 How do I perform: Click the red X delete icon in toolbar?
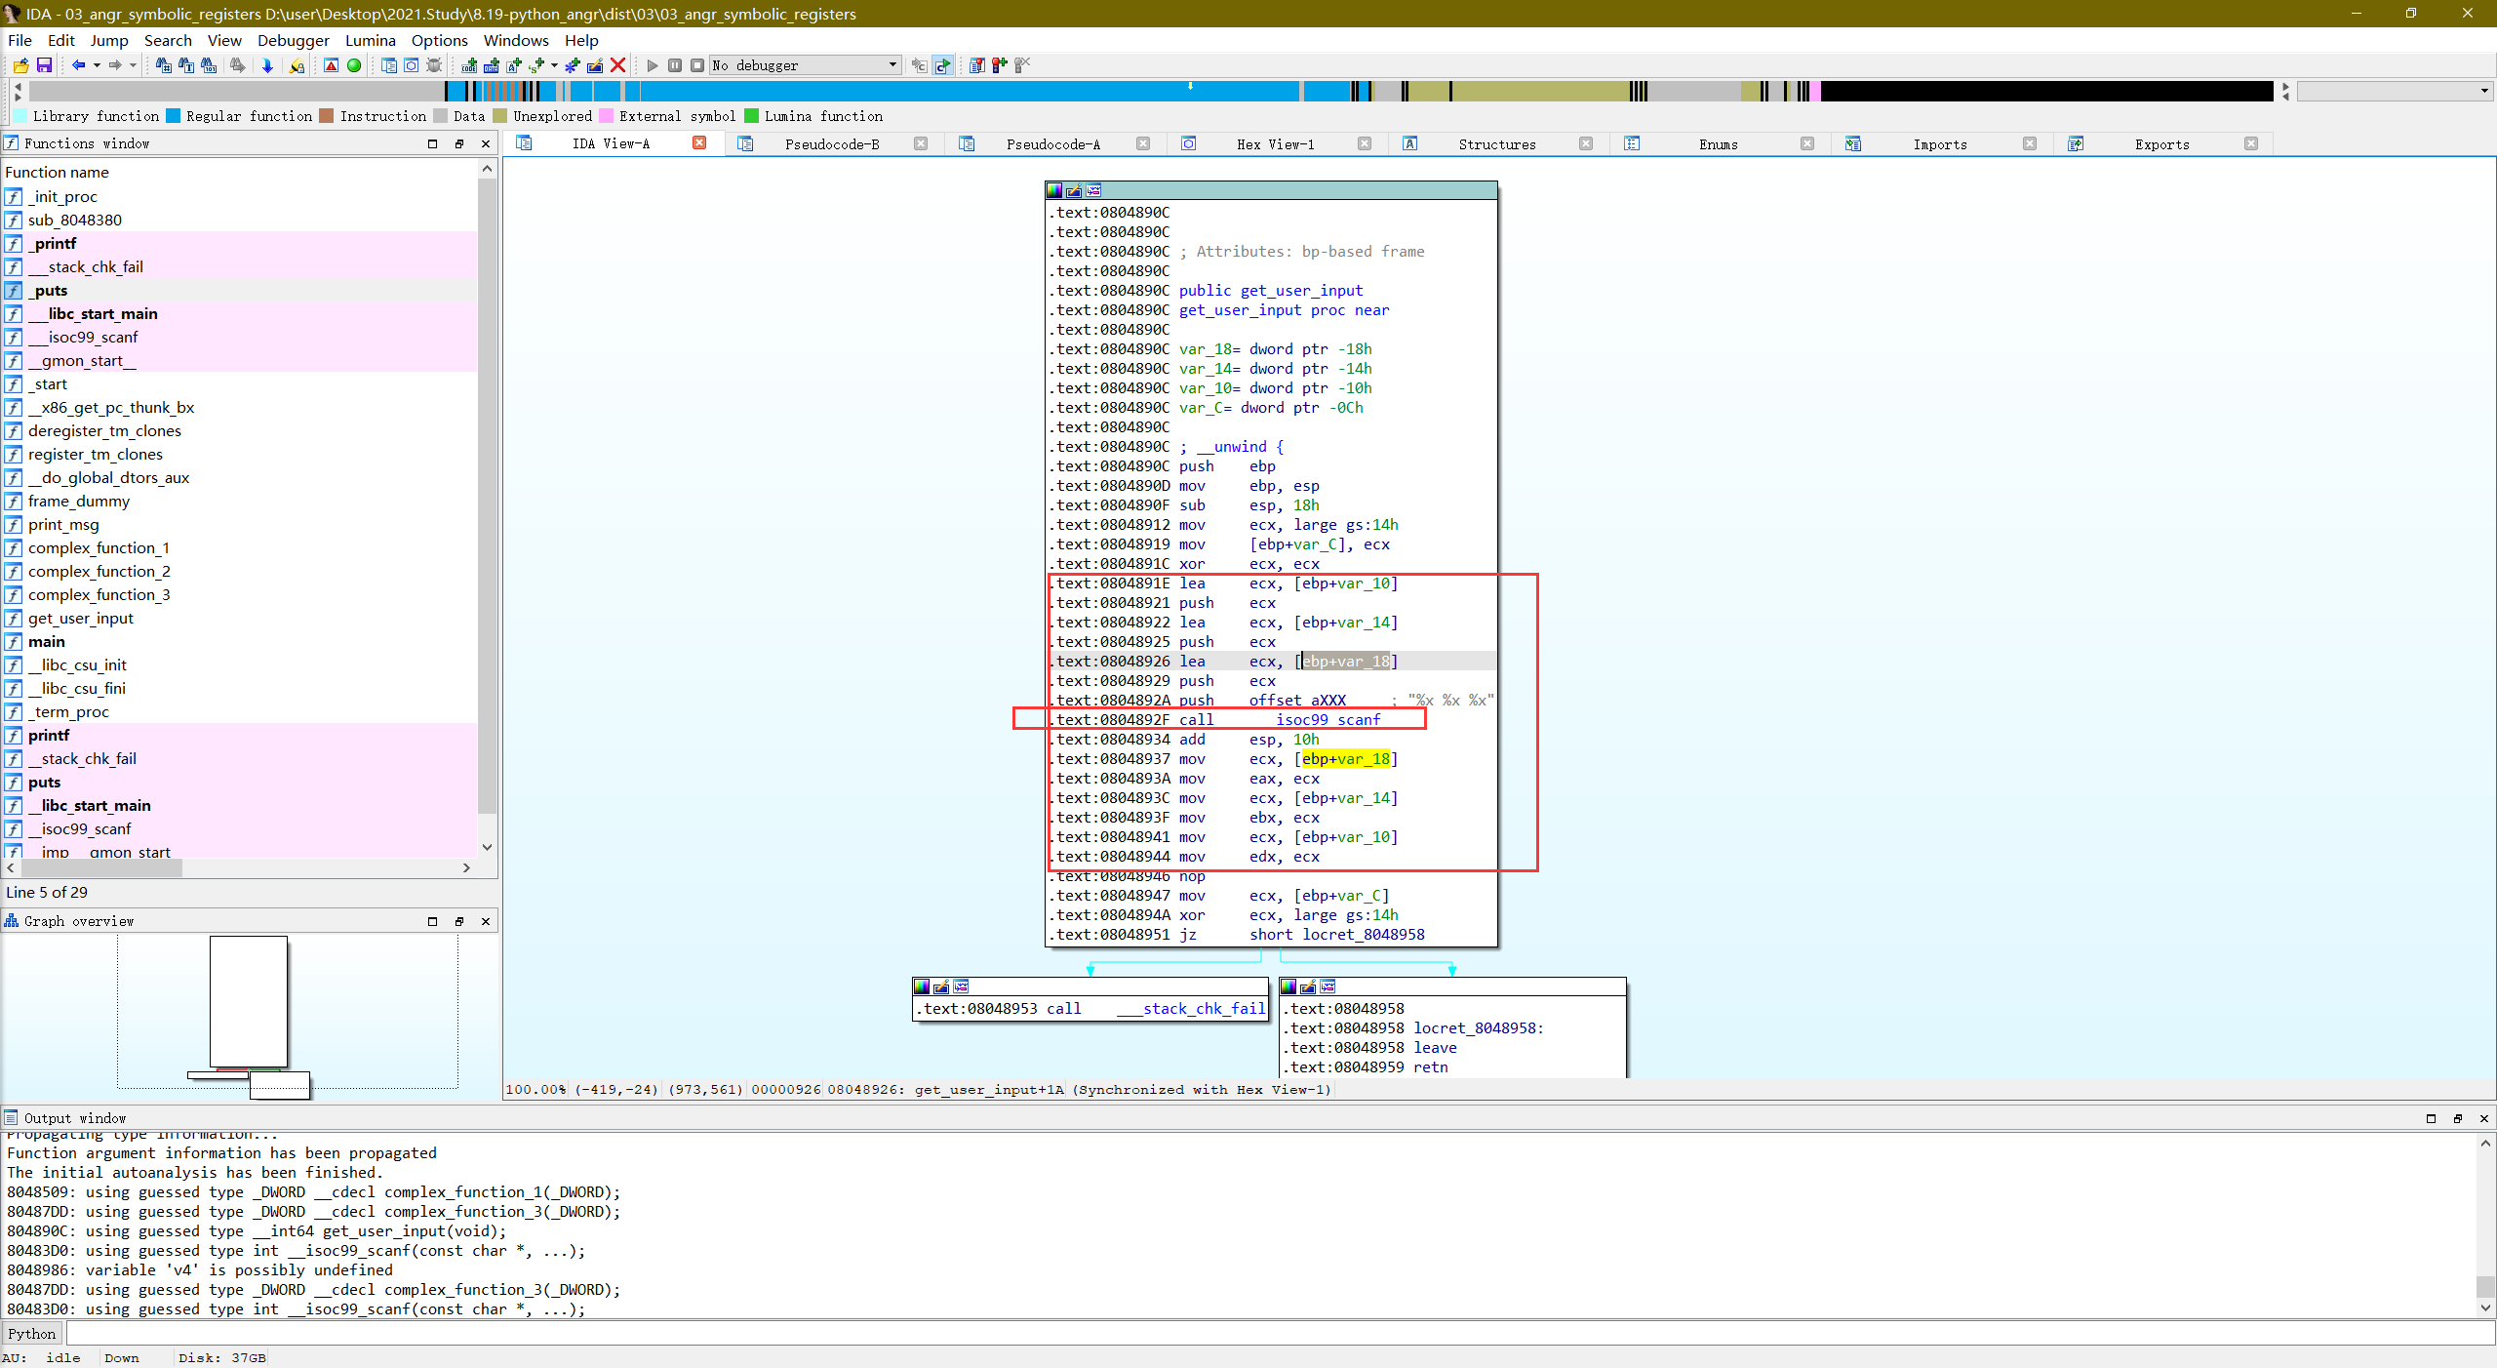pyautogui.click(x=617, y=65)
